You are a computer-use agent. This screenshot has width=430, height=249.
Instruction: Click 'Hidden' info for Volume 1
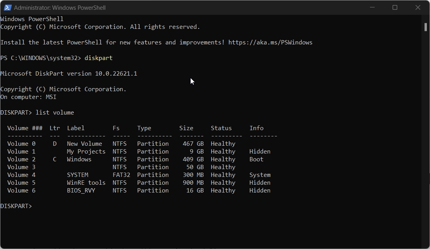pos(260,152)
